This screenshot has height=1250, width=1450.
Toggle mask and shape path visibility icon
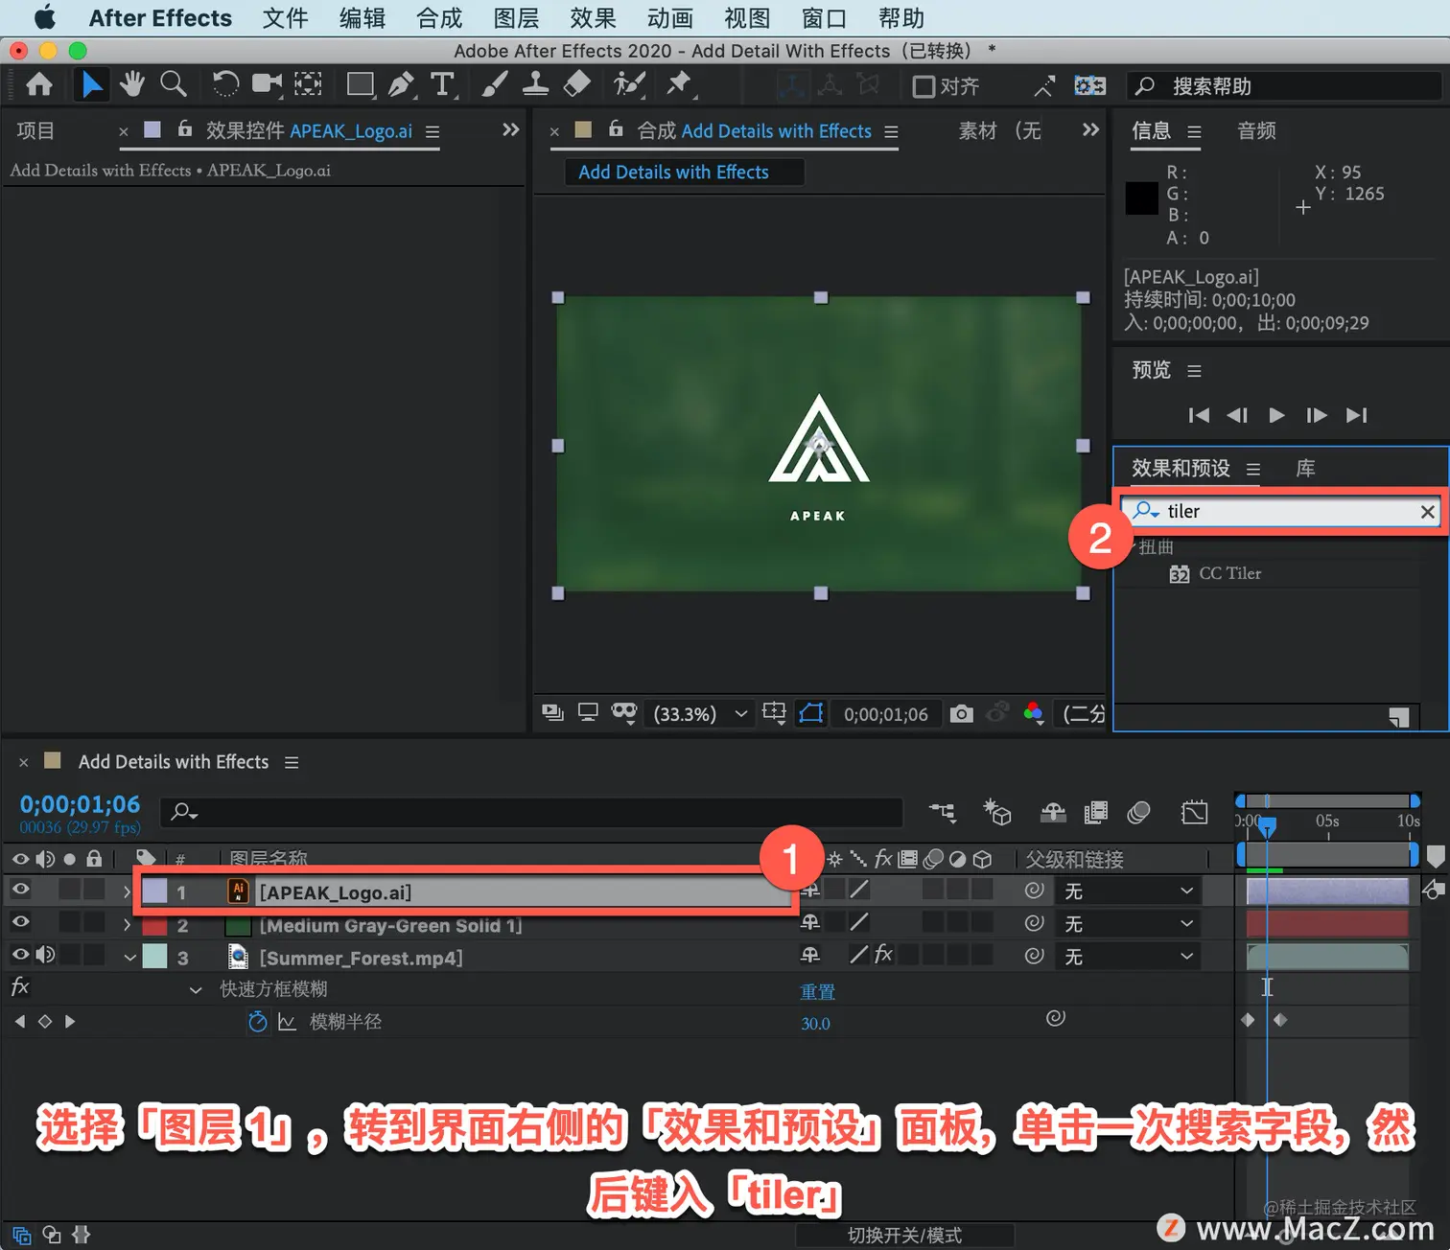[811, 713]
